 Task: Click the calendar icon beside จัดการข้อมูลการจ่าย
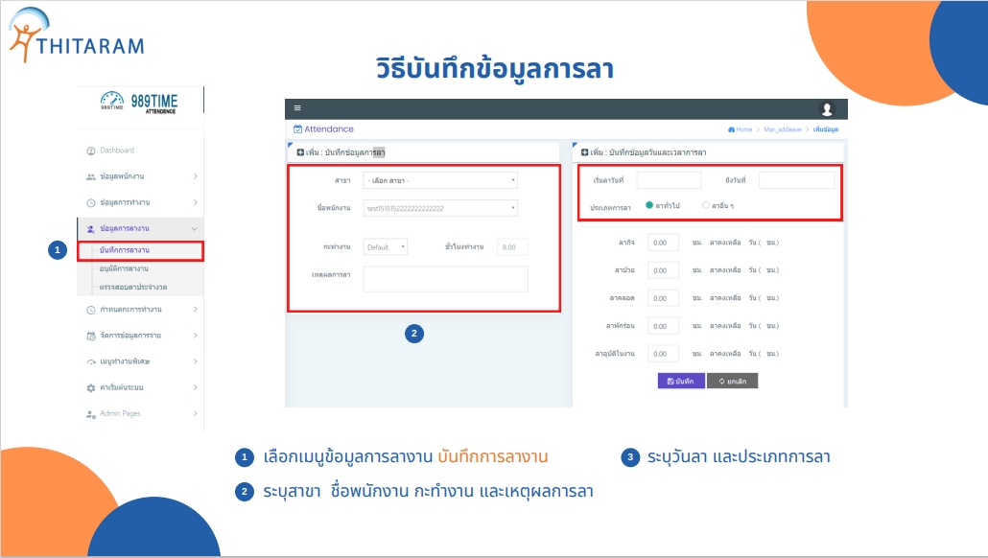pyautogui.click(x=91, y=336)
